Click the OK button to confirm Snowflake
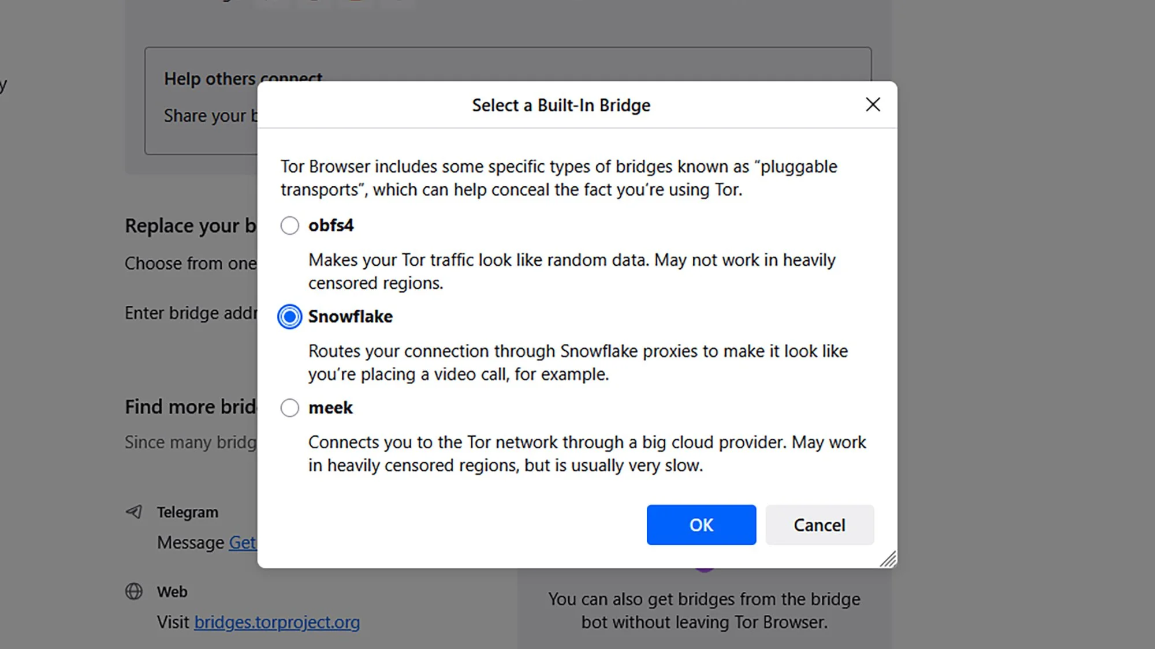This screenshot has height=649, width=1155. pos(701,525)
